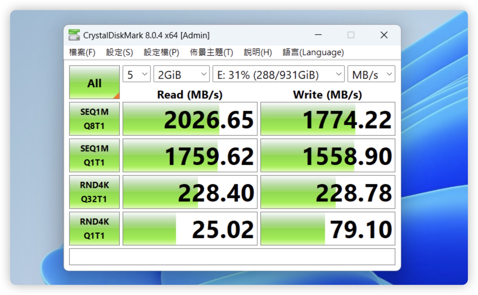Run all benchmarks with the All button
This screenshot has width=478, height=295.
(x=94, y=82)
